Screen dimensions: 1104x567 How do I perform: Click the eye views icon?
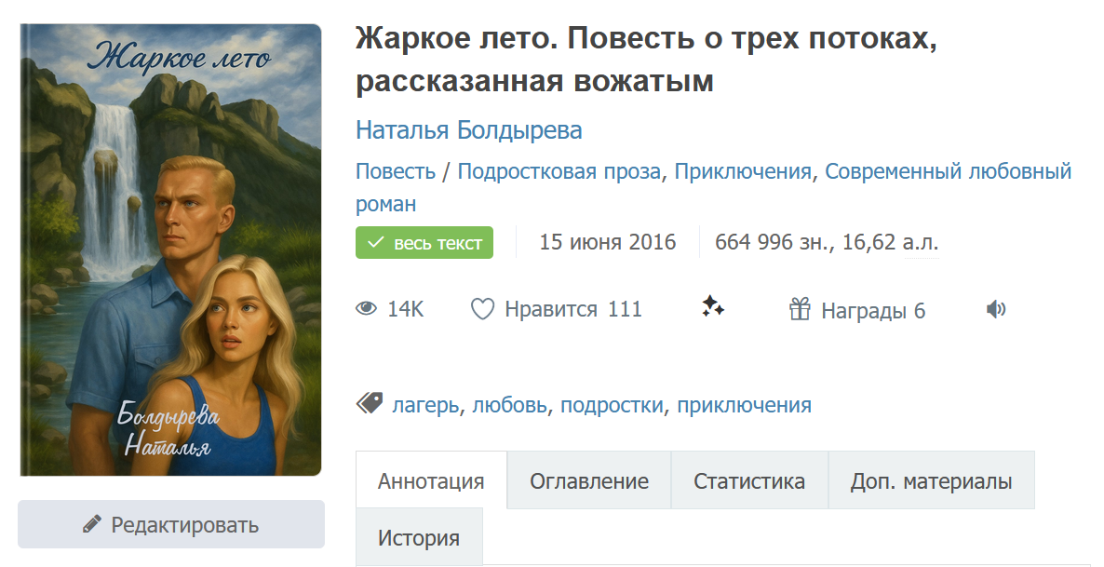point(367,309)
